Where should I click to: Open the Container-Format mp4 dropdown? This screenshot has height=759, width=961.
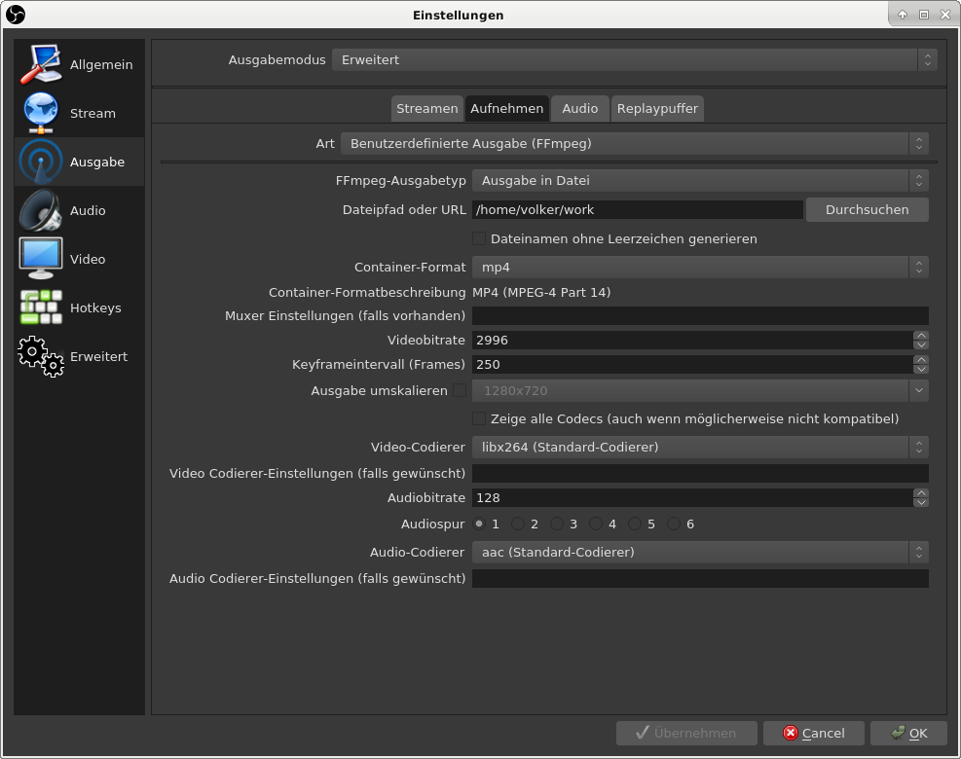699,267
